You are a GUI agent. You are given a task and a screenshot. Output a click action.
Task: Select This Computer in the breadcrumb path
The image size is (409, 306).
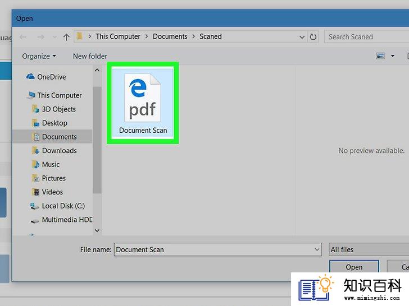pyautogui.click(x=118, y=36)
